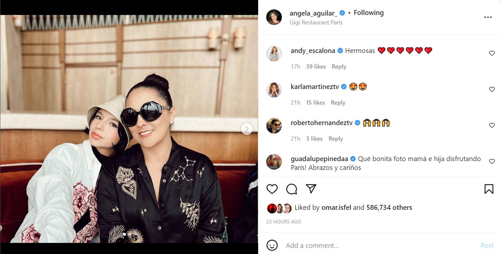Like andy_escalona's comment
Viewport: 501px width, 254px height.
[x=492, y=53]
